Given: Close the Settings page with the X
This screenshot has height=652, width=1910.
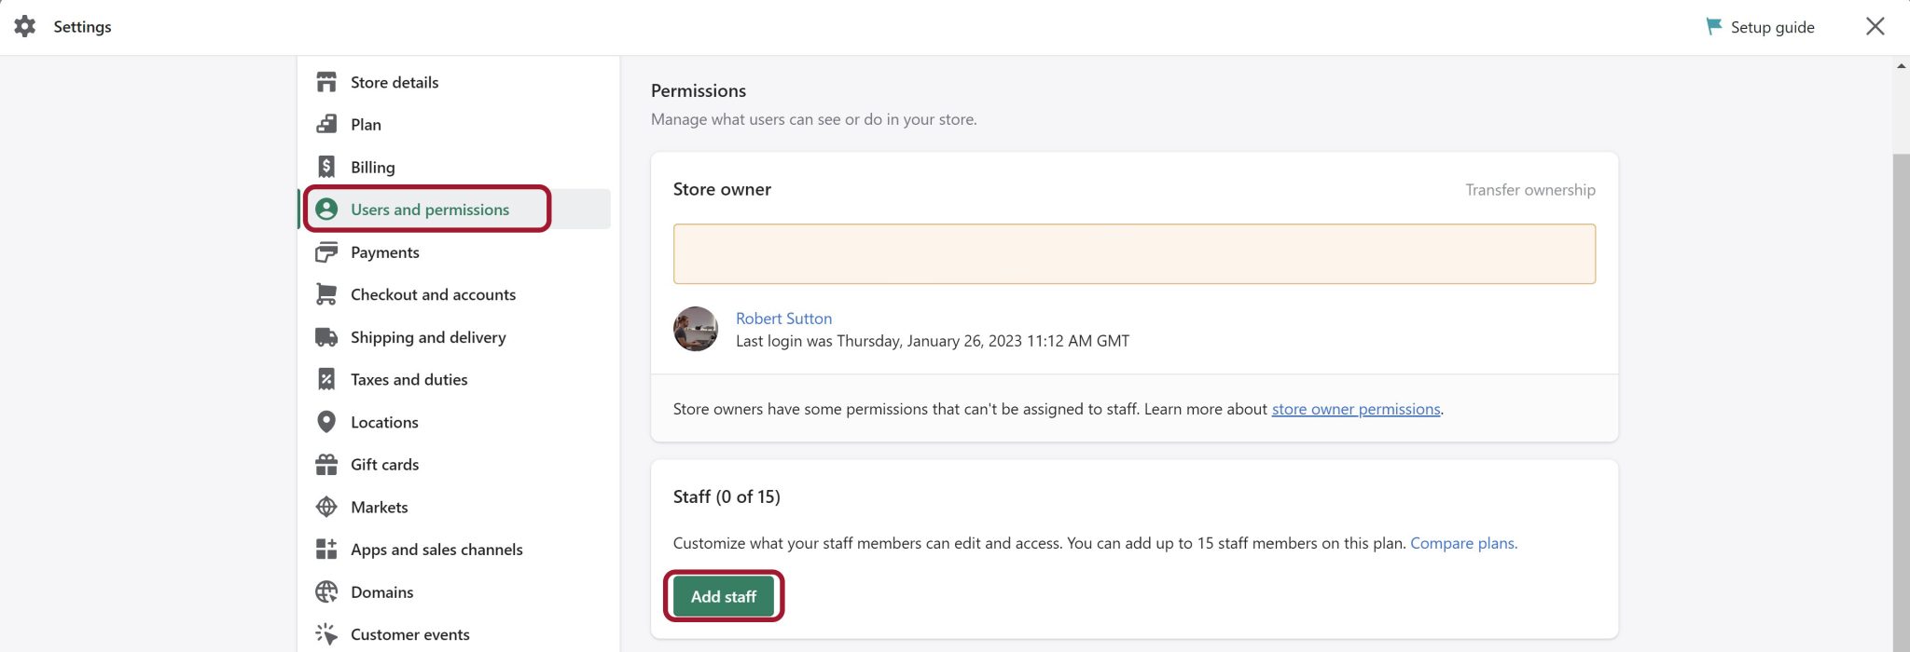Looking at the screenshot, I should pyautogui.click(x=1875, y=26).
